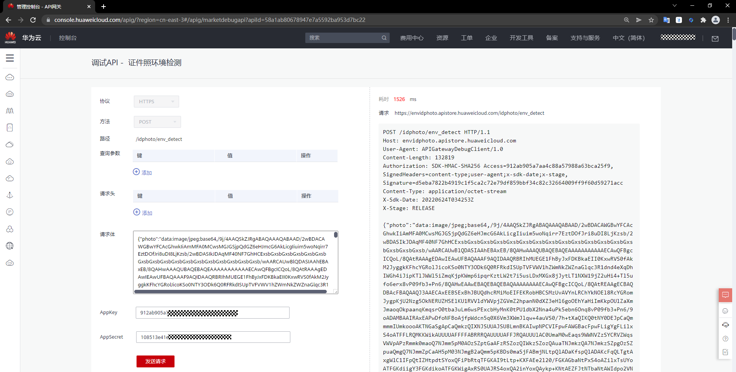
Task: Click the 1526 elapsed time value
Action: [399, 99]
